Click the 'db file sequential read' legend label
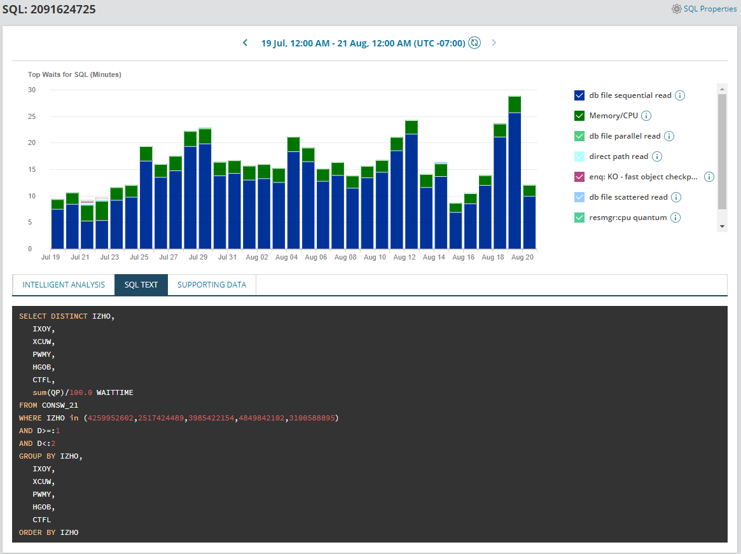741x554 pixels. coord(630,95)
